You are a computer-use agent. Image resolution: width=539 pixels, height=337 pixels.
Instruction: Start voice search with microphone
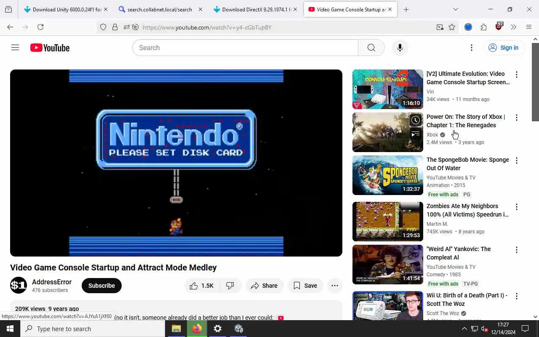tap(400, 48)
